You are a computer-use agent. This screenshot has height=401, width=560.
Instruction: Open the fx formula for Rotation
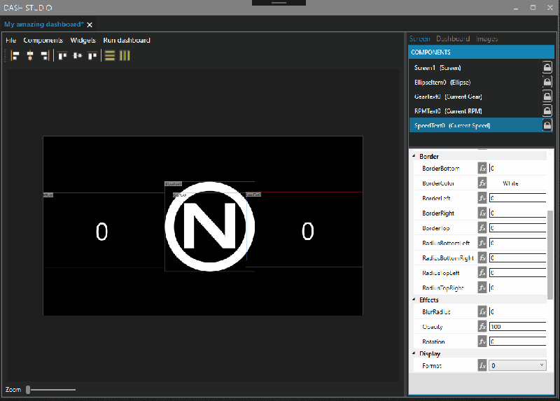click(482, 342)
